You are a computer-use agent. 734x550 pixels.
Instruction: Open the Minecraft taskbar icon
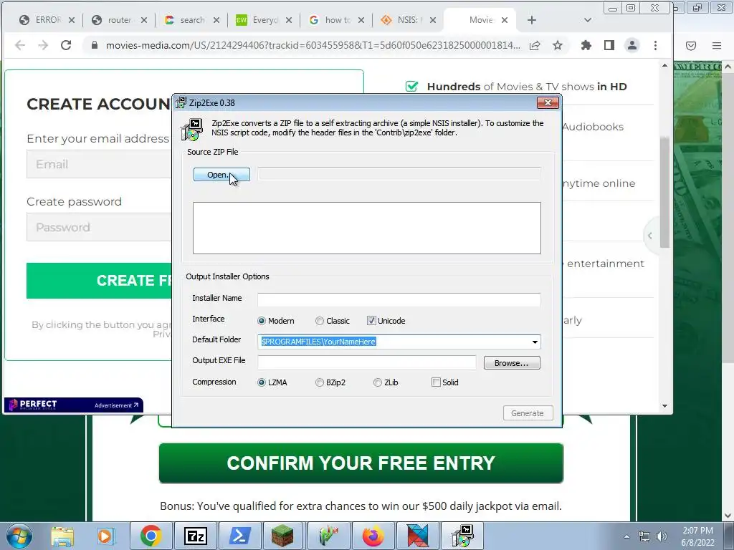pos(284,536)
